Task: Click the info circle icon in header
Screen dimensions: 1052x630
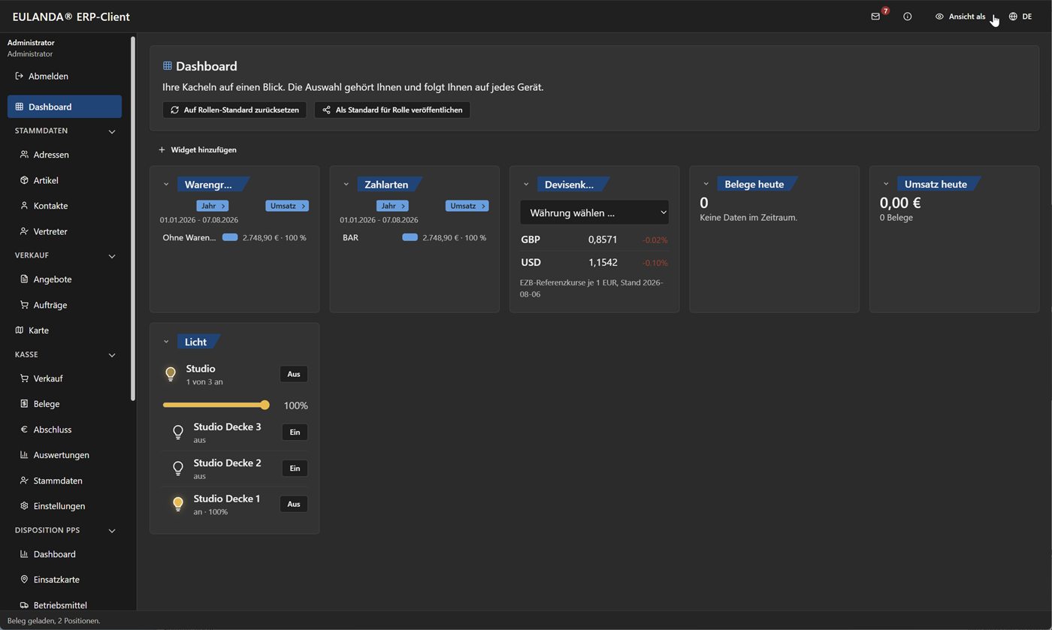Action: point(908,17)
